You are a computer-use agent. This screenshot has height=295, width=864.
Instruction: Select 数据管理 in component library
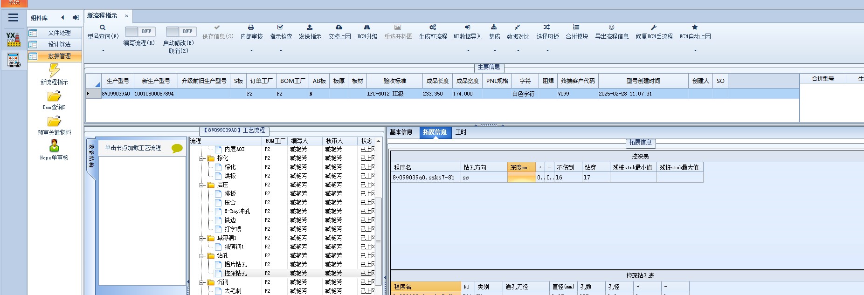pos(55,56)
